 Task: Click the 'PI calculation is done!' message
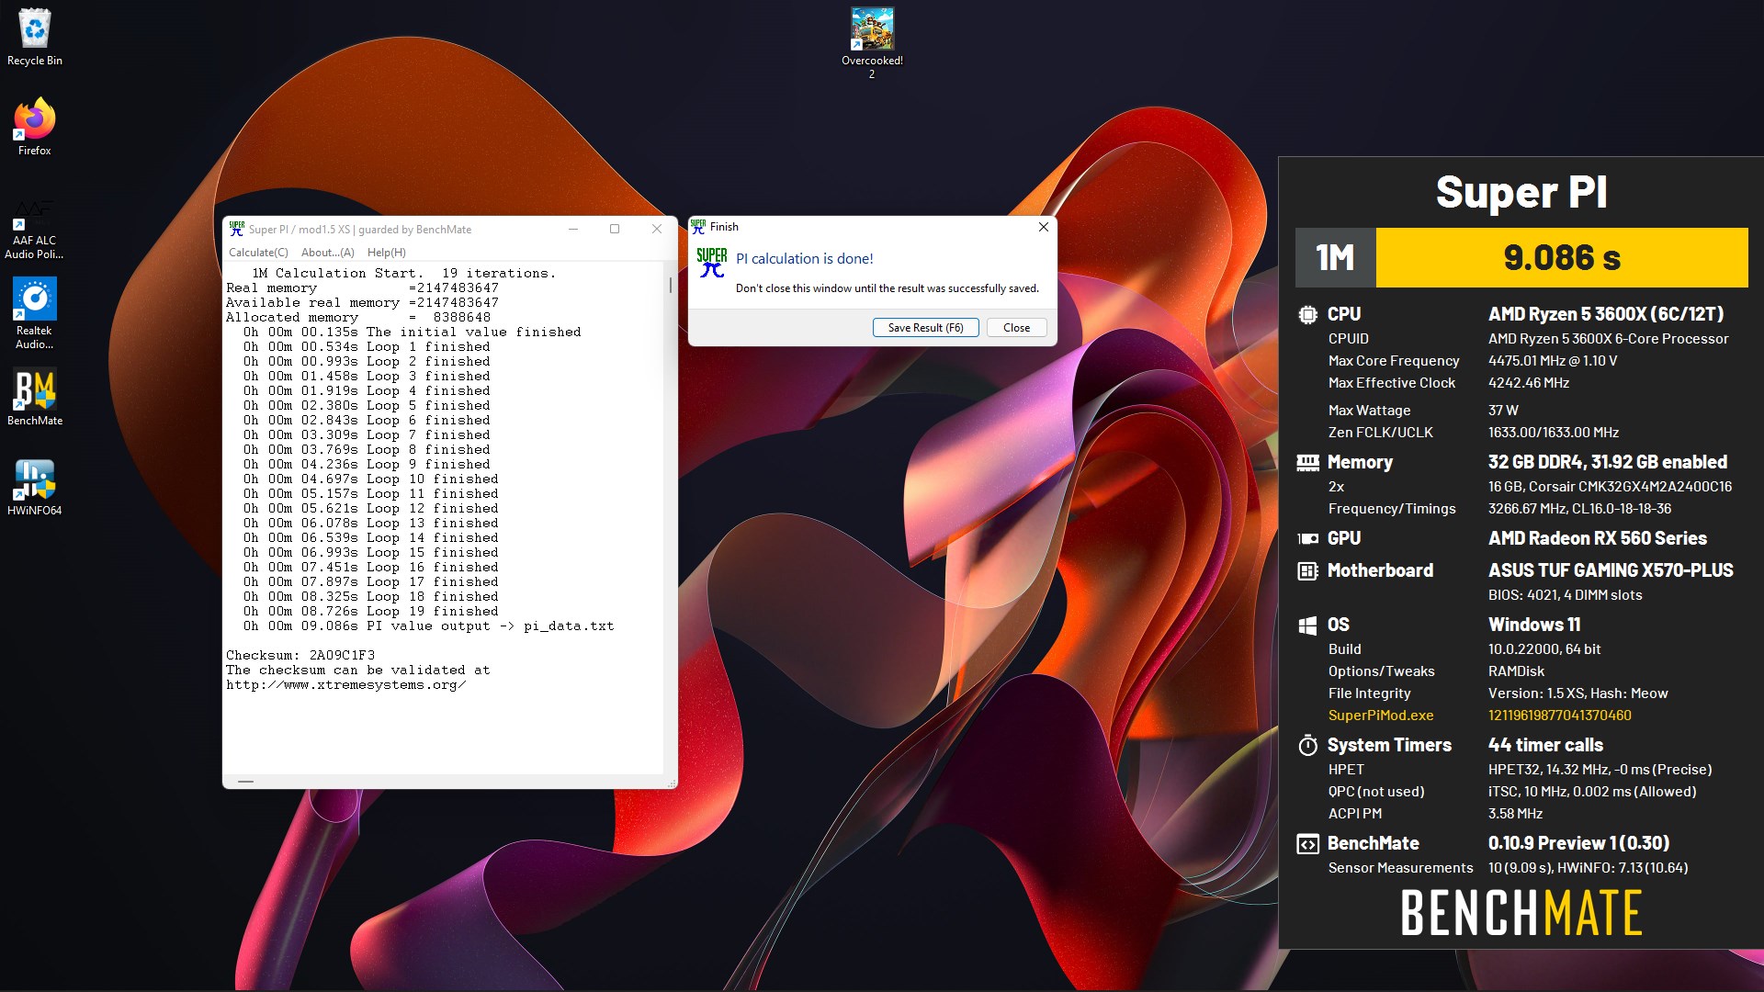click(x=804, y=259)
